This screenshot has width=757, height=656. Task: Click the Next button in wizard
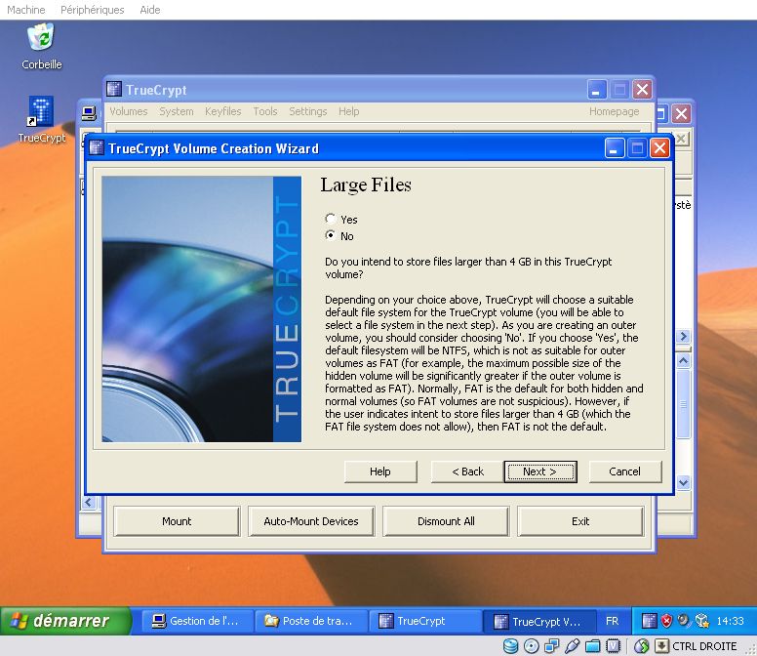pyautogui.click(x=540, y=471)
